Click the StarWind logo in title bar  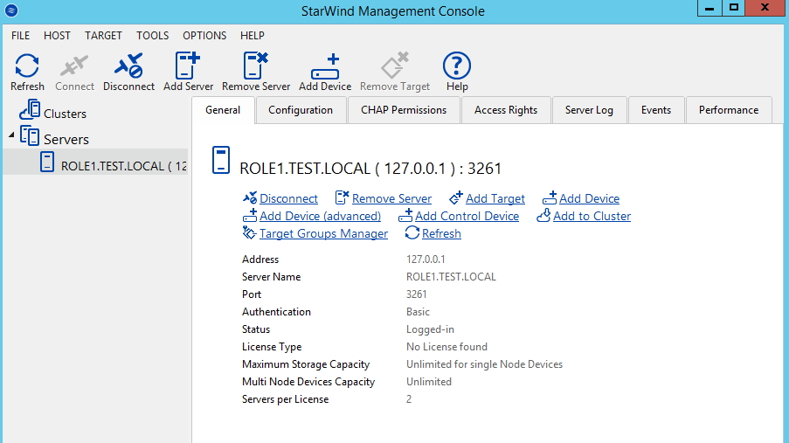pos(11,10)
